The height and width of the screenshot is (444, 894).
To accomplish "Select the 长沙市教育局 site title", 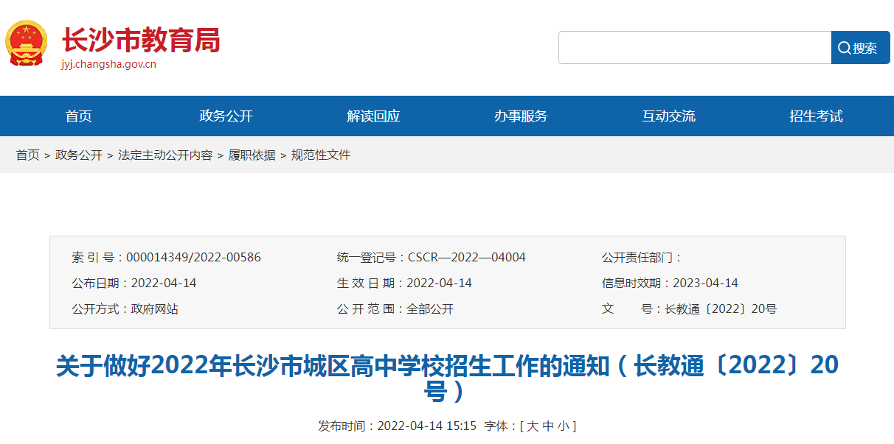I will coord(140,40).
